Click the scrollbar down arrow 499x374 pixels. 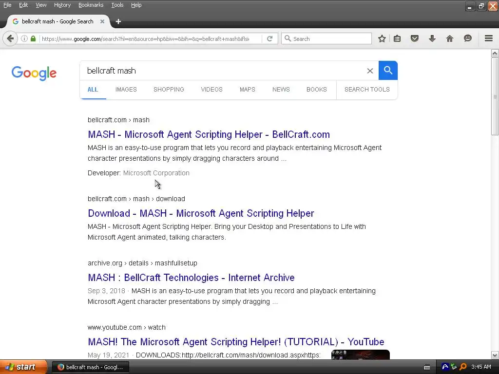point(495,355)
